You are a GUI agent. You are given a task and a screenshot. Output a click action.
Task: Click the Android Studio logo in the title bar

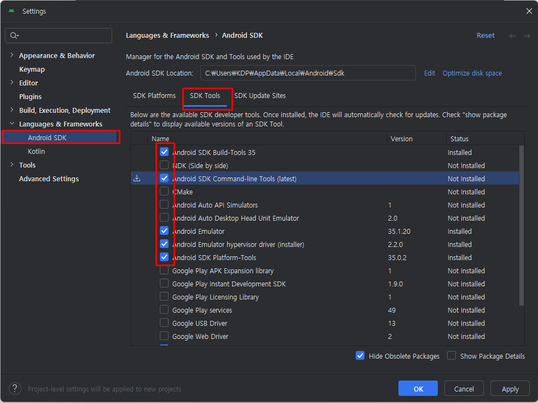click(11, 11)
